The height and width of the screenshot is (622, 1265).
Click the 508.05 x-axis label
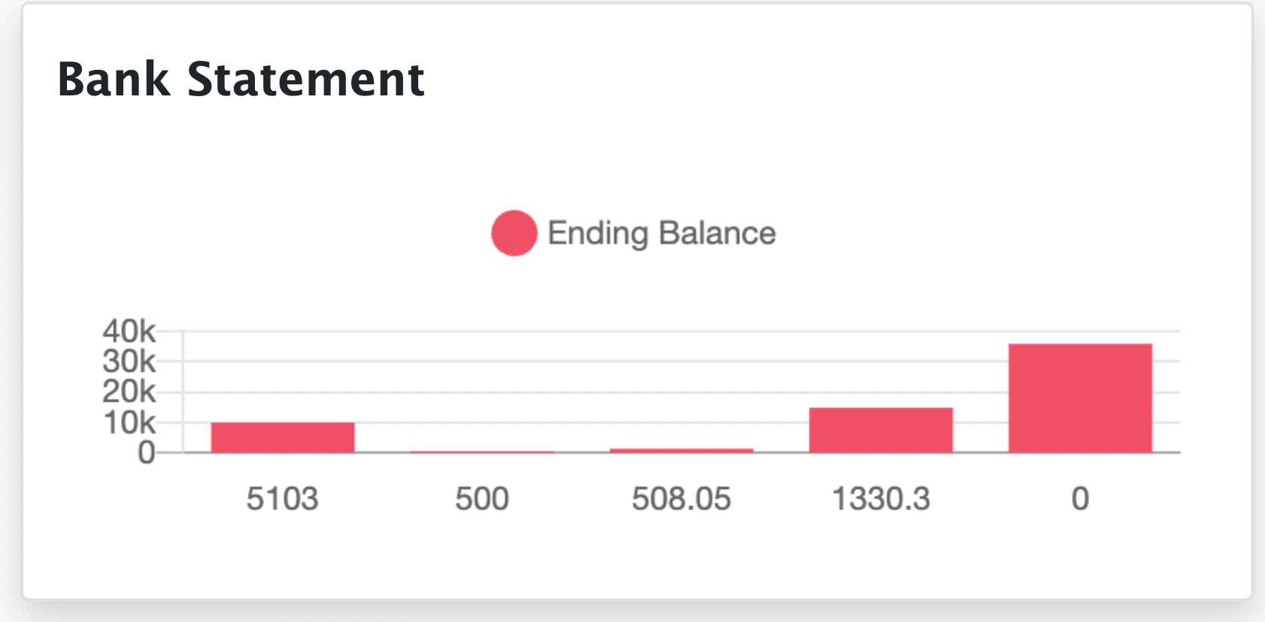click(681, 499)
